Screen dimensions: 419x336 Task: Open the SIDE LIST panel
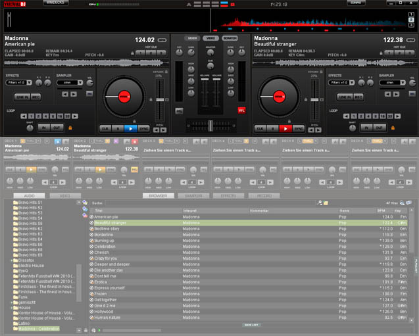click(251, 325)
